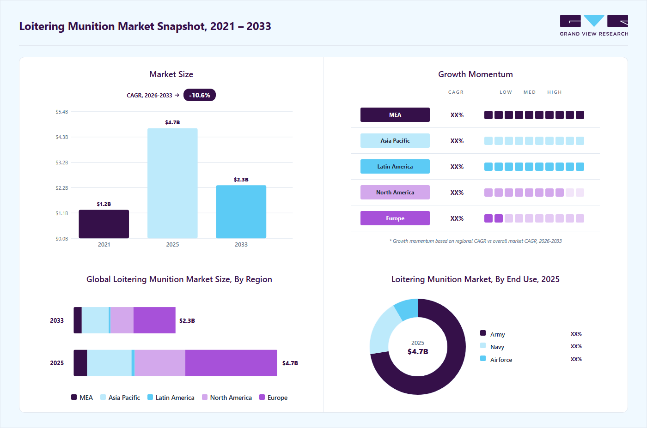647x428 pixels.
Task: Click the North America segment in 2025 bar
Action: [x=160, y=363]
